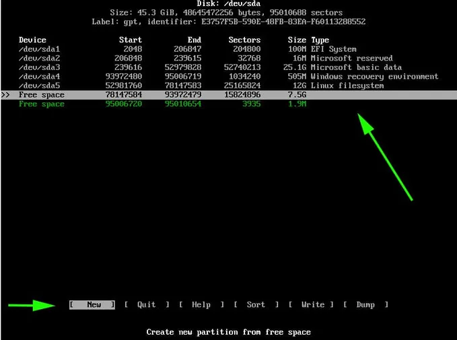Select the /dev/sda2 Microsoft reserved row
Image resolution: width=457 pixels, height=340 pixels.
tap(40, 59)
